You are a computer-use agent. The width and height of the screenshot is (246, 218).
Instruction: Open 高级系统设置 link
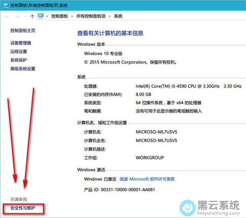[23, 69]
